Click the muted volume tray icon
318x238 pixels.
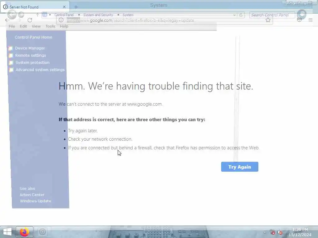click(x=280, y=232)
